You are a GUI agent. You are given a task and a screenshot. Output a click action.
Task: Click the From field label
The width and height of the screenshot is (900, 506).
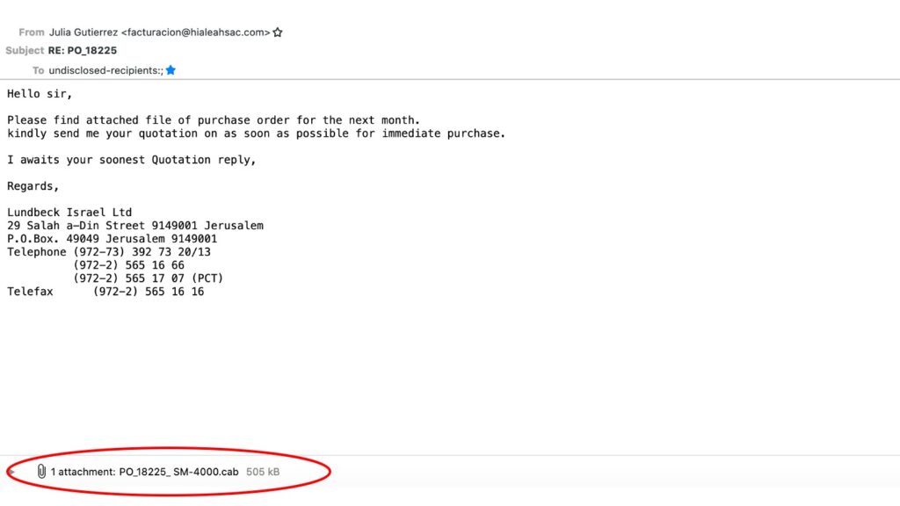[x=32, y=33]
